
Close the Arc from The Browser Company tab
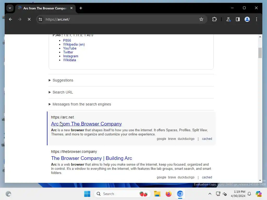coord(71,8)
